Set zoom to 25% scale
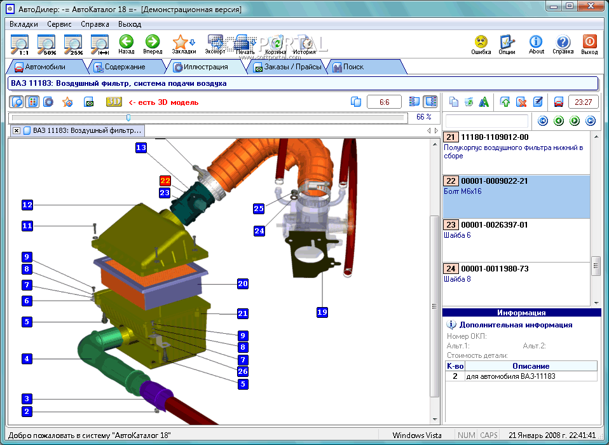 [73, 44]
